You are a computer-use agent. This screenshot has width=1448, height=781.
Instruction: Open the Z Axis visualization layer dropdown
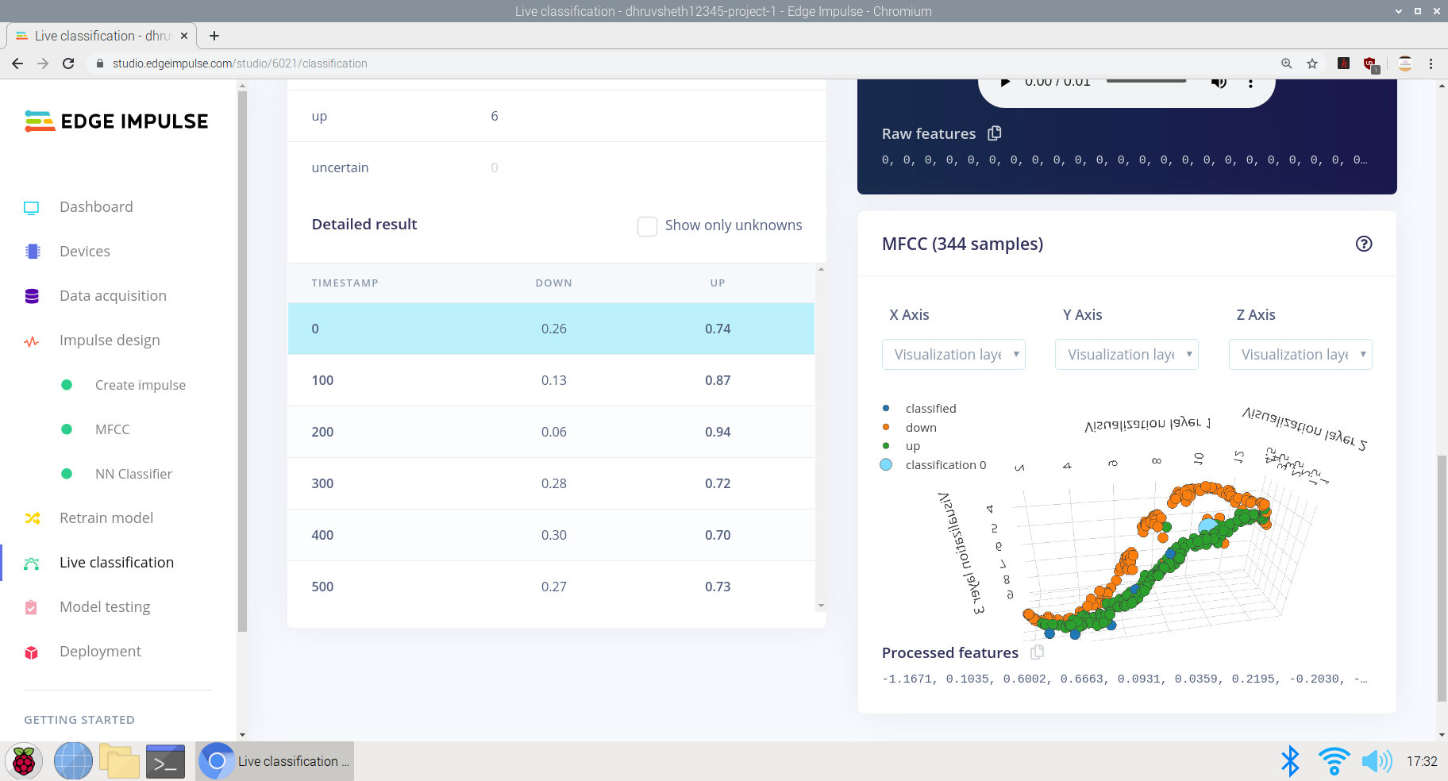tap(1300, 354)
